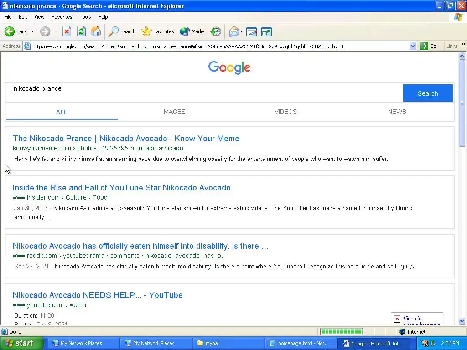The width and height of the screenshot is (467, 350).
Task: Click the search box containing nikocado prance
Action: coord(204,93)
